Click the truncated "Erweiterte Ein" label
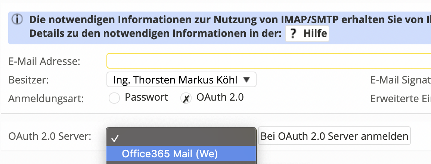The height and width of the screenshot is (164, 431). click(400, 98)
